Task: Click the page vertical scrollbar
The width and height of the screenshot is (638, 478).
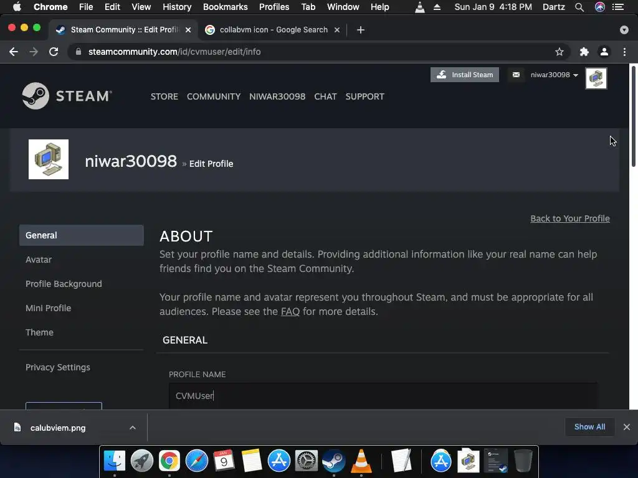Action: (x=634, y=116)
